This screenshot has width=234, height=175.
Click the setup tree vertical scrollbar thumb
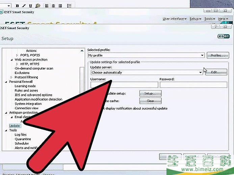tap(82, 80)
